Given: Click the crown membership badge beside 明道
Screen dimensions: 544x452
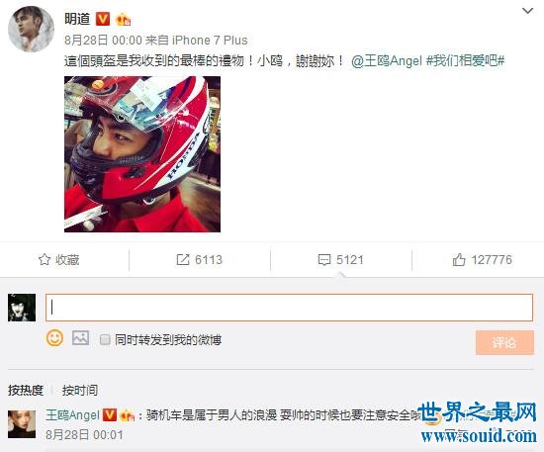Looking at the screenshot, I should pos(124,19).
